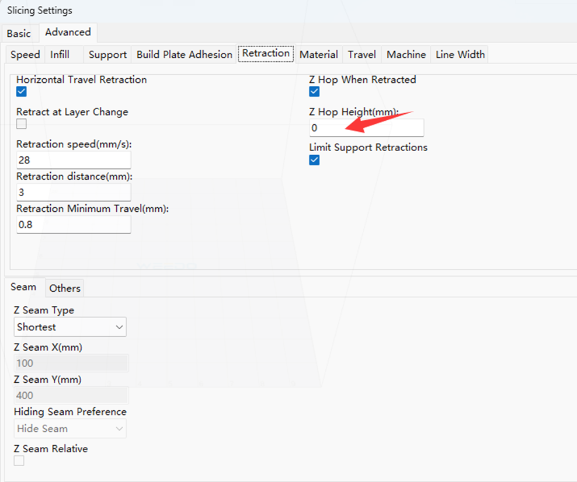Select the Line Width tab
This screenshot has width=577, height=482.
coord(460,55)
